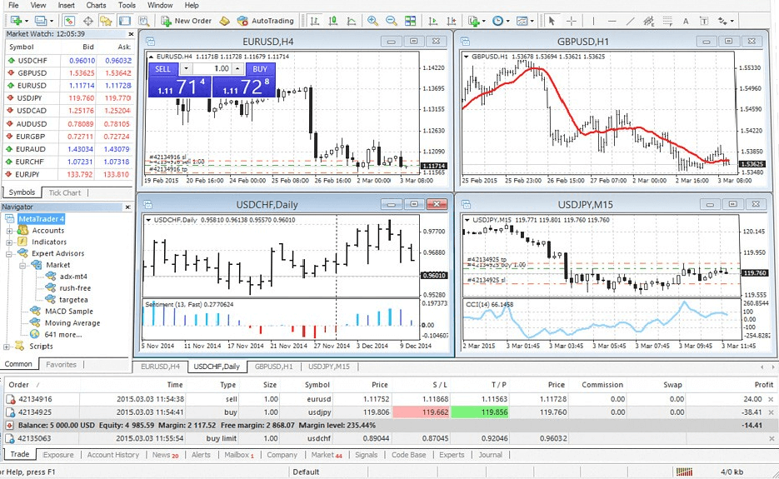Open the Profiles toolbar icon
This screenshot has width=779, height=479.
(x=40, y=21)
